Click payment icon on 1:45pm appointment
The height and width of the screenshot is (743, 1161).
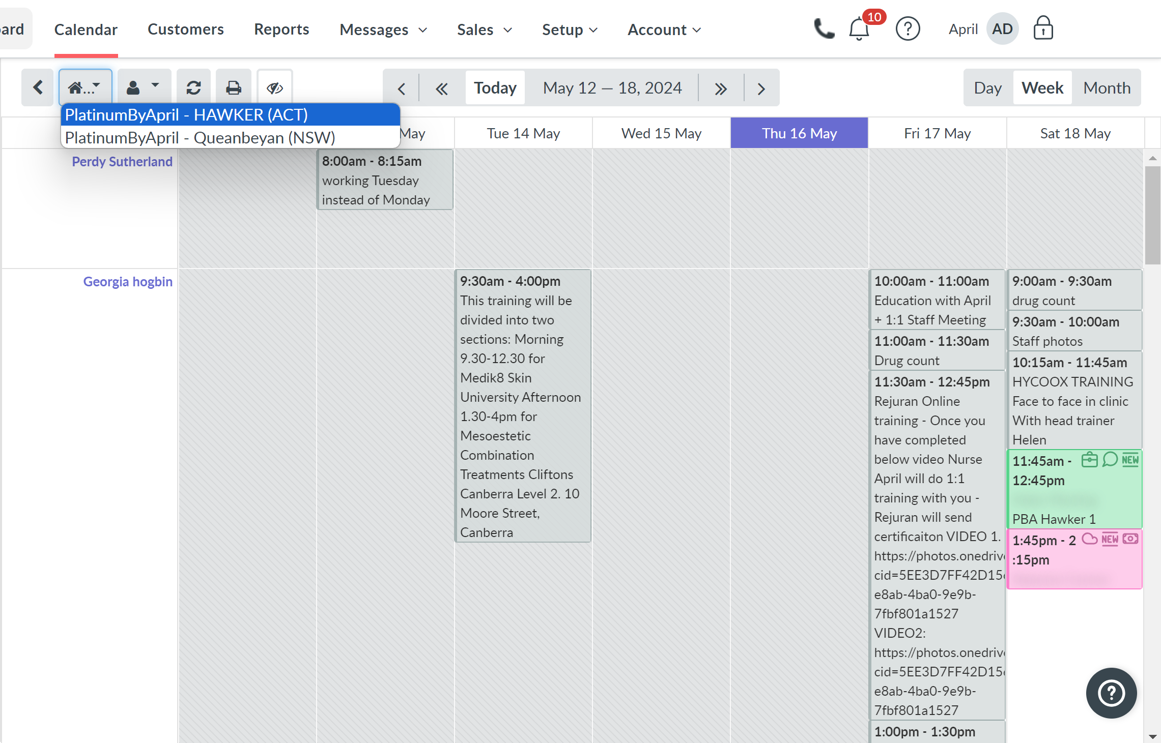(x=1130, y=539)
